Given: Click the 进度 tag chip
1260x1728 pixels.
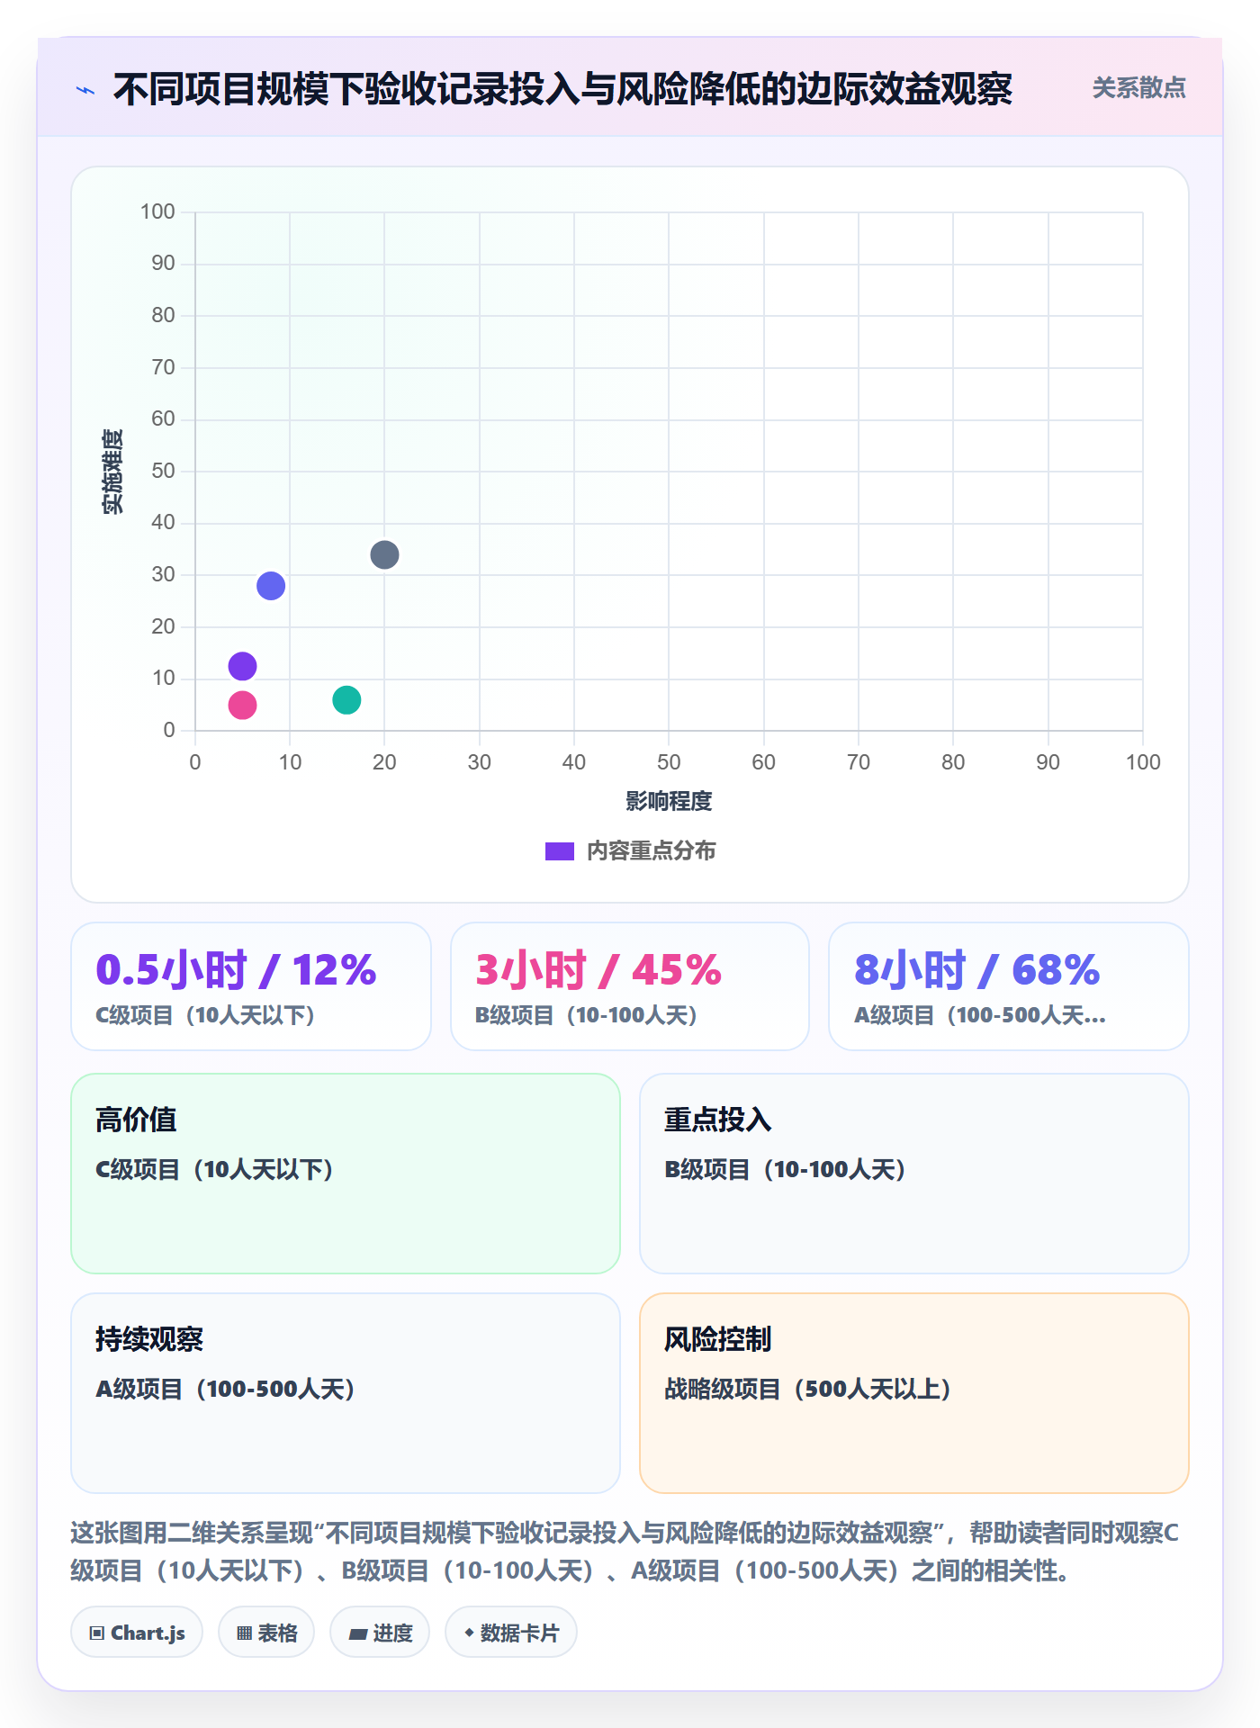Looking at the screenshot, I should point(380,1632).
